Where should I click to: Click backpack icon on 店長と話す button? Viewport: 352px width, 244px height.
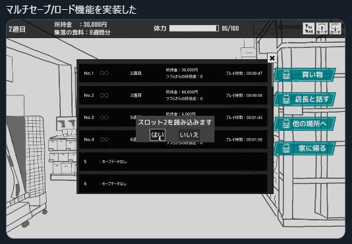tap(286, 99)
